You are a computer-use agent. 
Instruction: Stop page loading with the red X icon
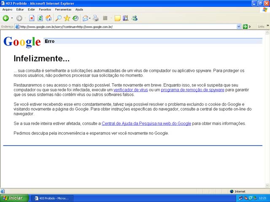pyautogui.click(x=32, y=18)
